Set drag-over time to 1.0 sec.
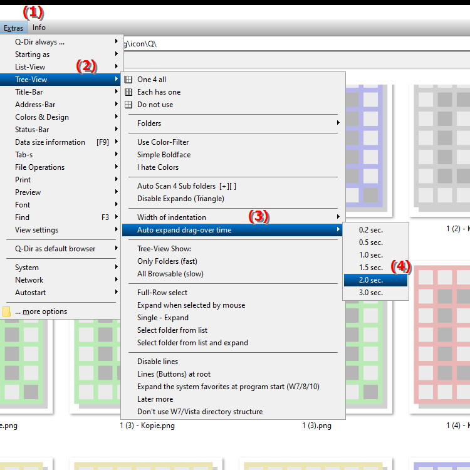This screenshot has width=470, height=470. pos(375,256)
